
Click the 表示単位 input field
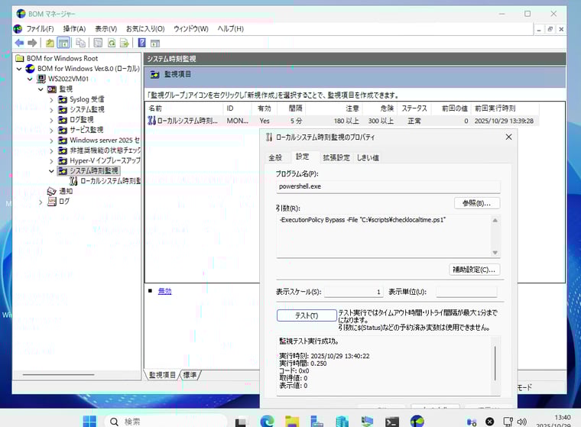(466, 292)
